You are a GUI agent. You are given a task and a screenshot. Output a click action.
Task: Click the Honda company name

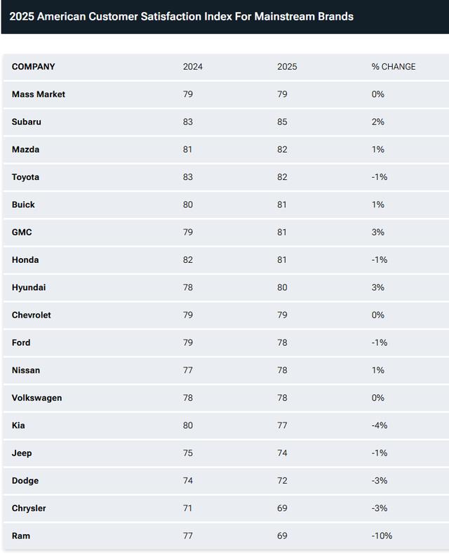(25, 260)
